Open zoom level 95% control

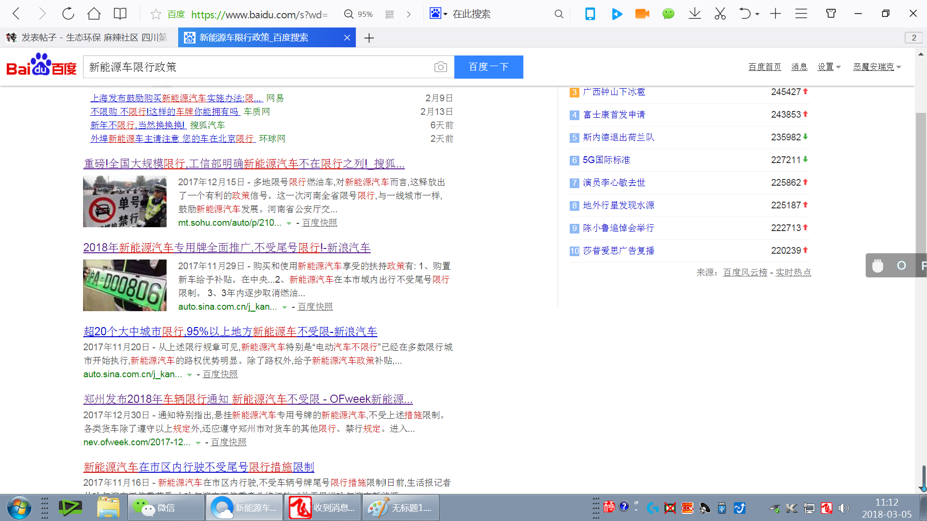(358, 14)
